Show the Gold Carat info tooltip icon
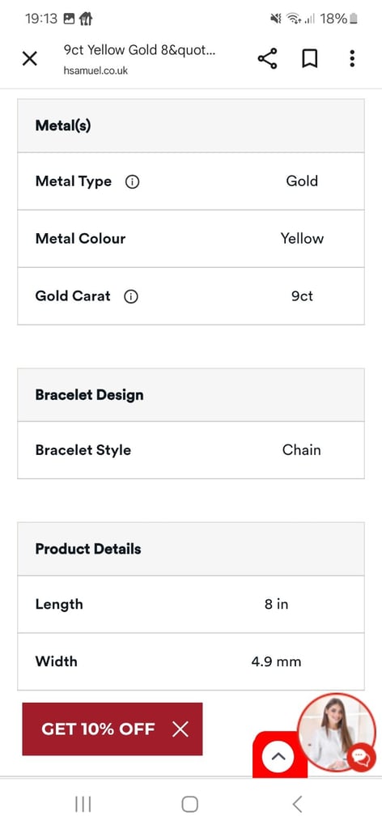 pos(130,296)
